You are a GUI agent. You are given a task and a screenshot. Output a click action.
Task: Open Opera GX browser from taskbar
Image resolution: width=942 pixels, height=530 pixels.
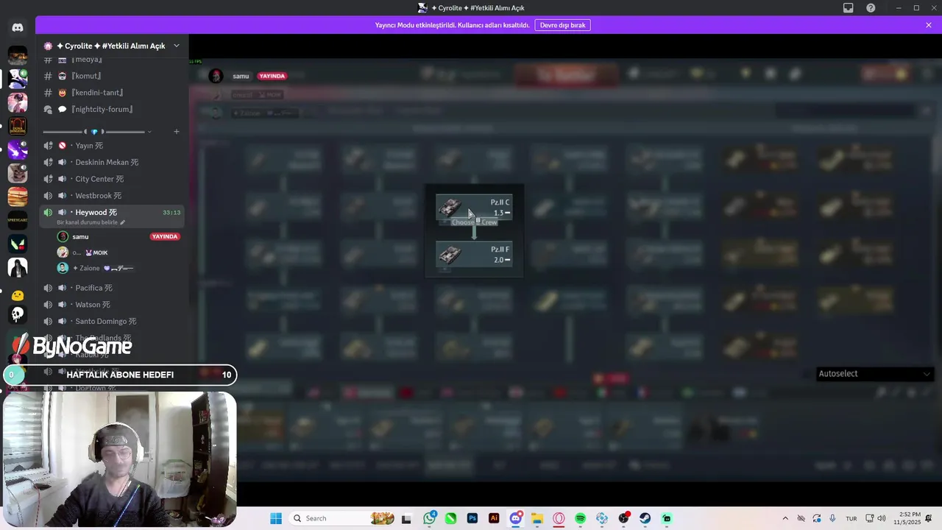point(559,518)
